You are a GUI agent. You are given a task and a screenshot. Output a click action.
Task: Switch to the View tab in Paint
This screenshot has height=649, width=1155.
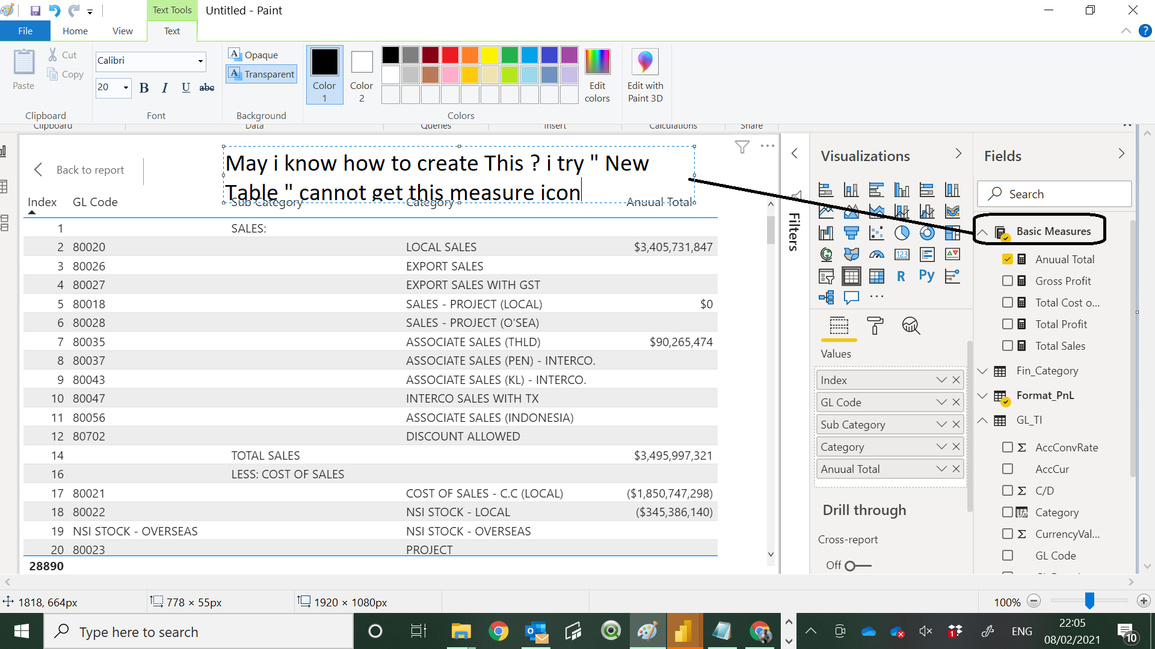click(122, 31)
